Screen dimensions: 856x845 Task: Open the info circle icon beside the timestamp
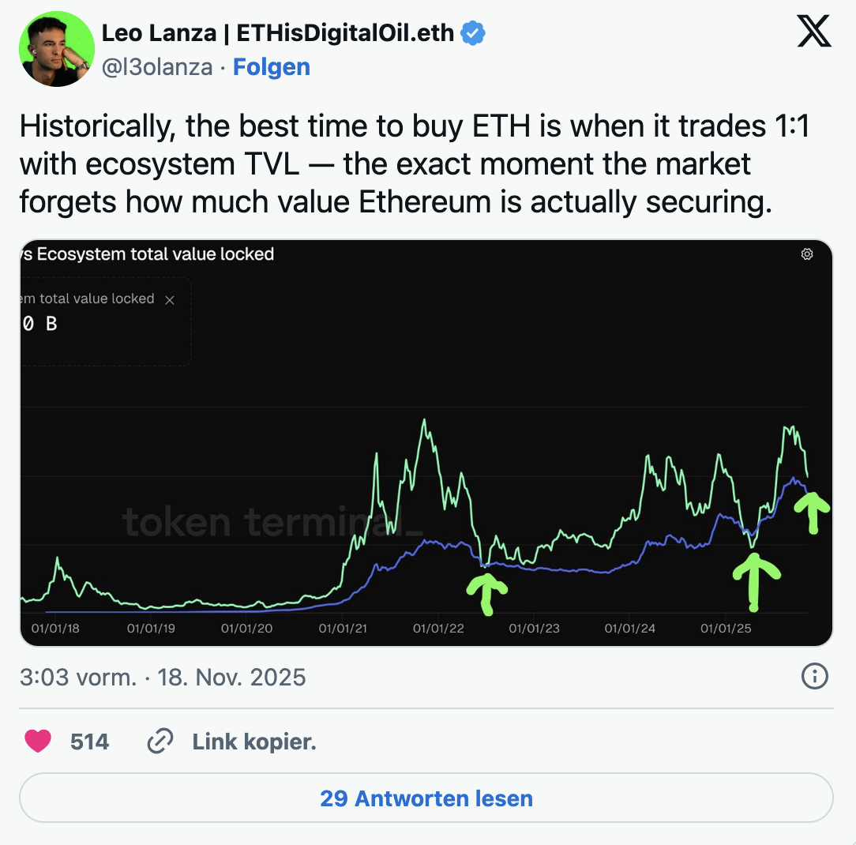814,677
